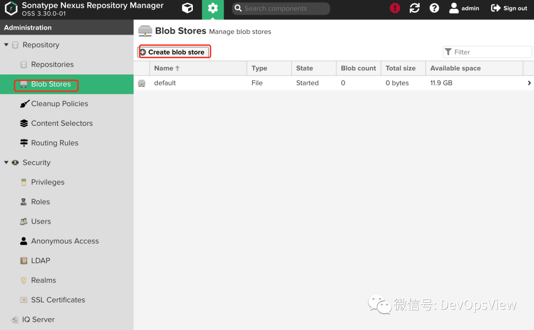Click the Sonatype Nexus hexagon logo

(11, 8)
